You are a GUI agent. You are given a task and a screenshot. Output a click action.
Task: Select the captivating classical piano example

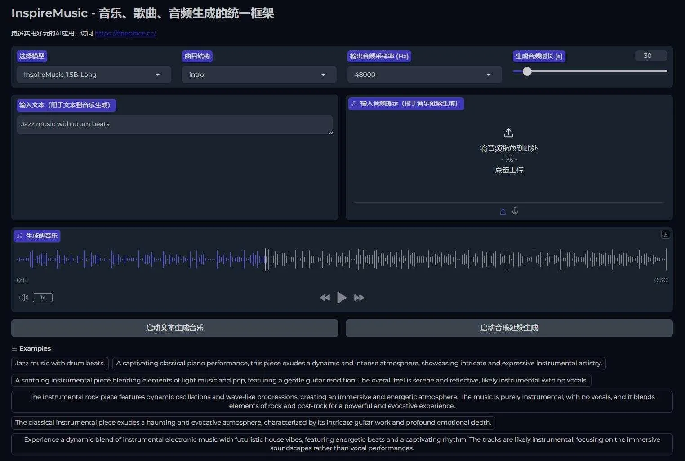pyautogui.click(x=359, y=363)
